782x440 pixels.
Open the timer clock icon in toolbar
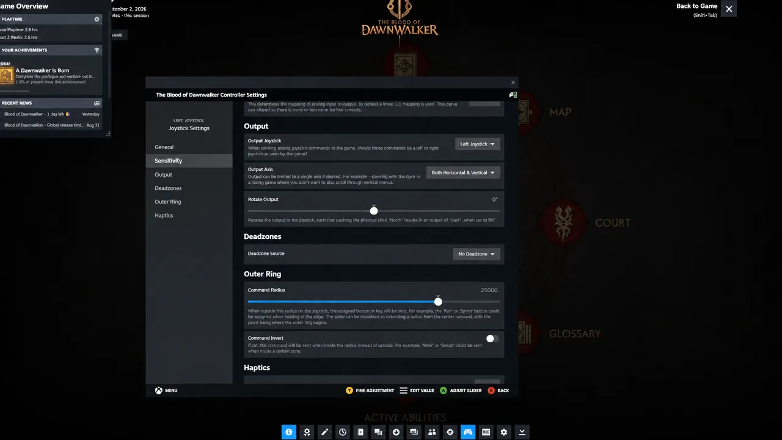[343, 432]
